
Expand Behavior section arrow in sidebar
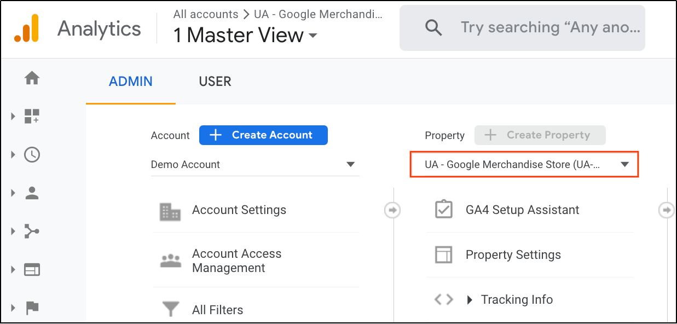pos(13,269)
